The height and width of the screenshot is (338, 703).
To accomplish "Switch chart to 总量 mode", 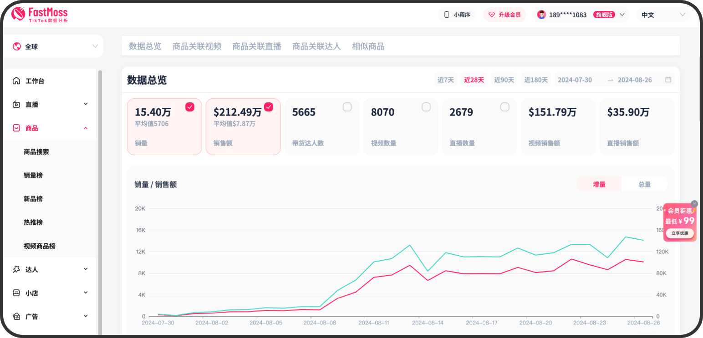I will (645, 184).
